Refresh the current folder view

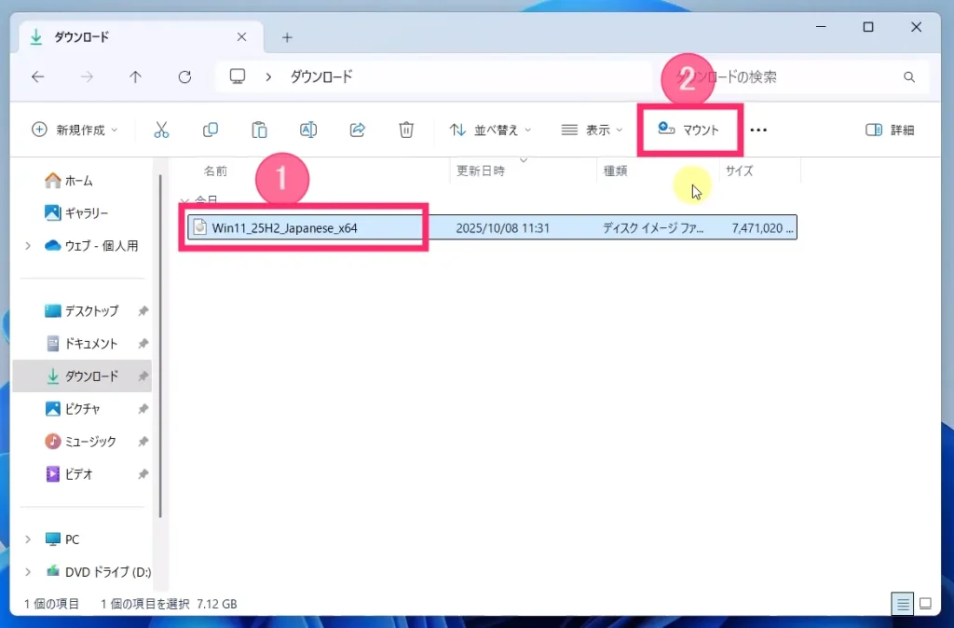[x=184, y=77]
